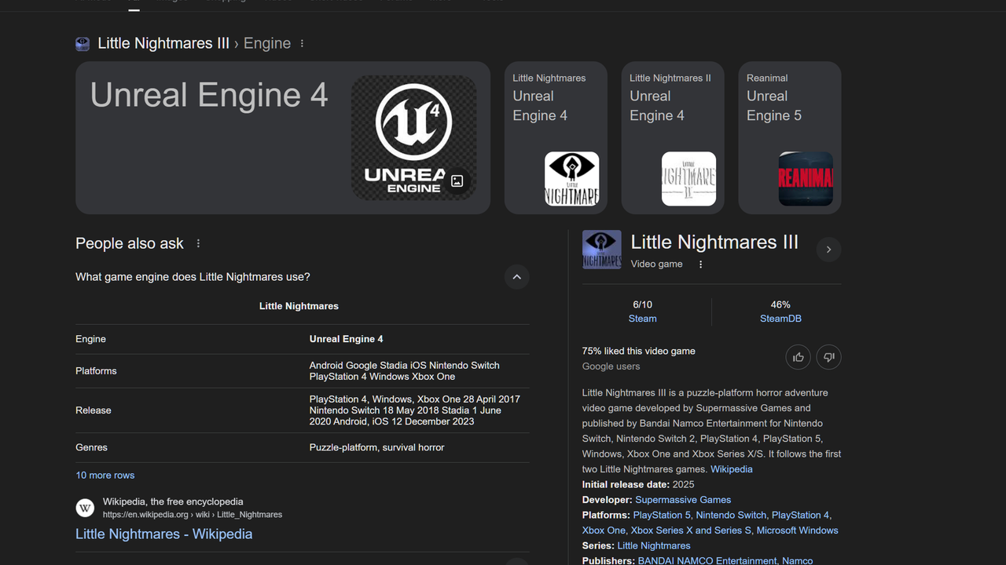Open the Little Nightmares II engine card
The image size is (1006, 565).
click(x=673, y=137)
